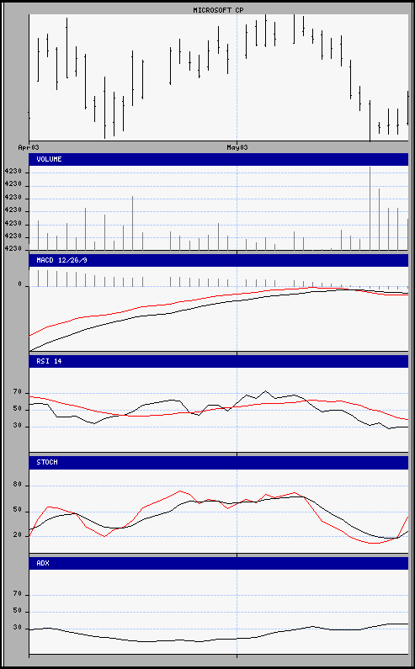415x669 pixels.
Task: Click the 30 level label in ADX panel
Action: tap(17, 628)
